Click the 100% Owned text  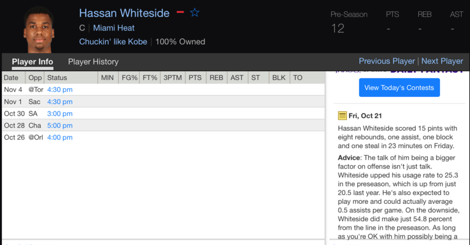pos(180,42)
